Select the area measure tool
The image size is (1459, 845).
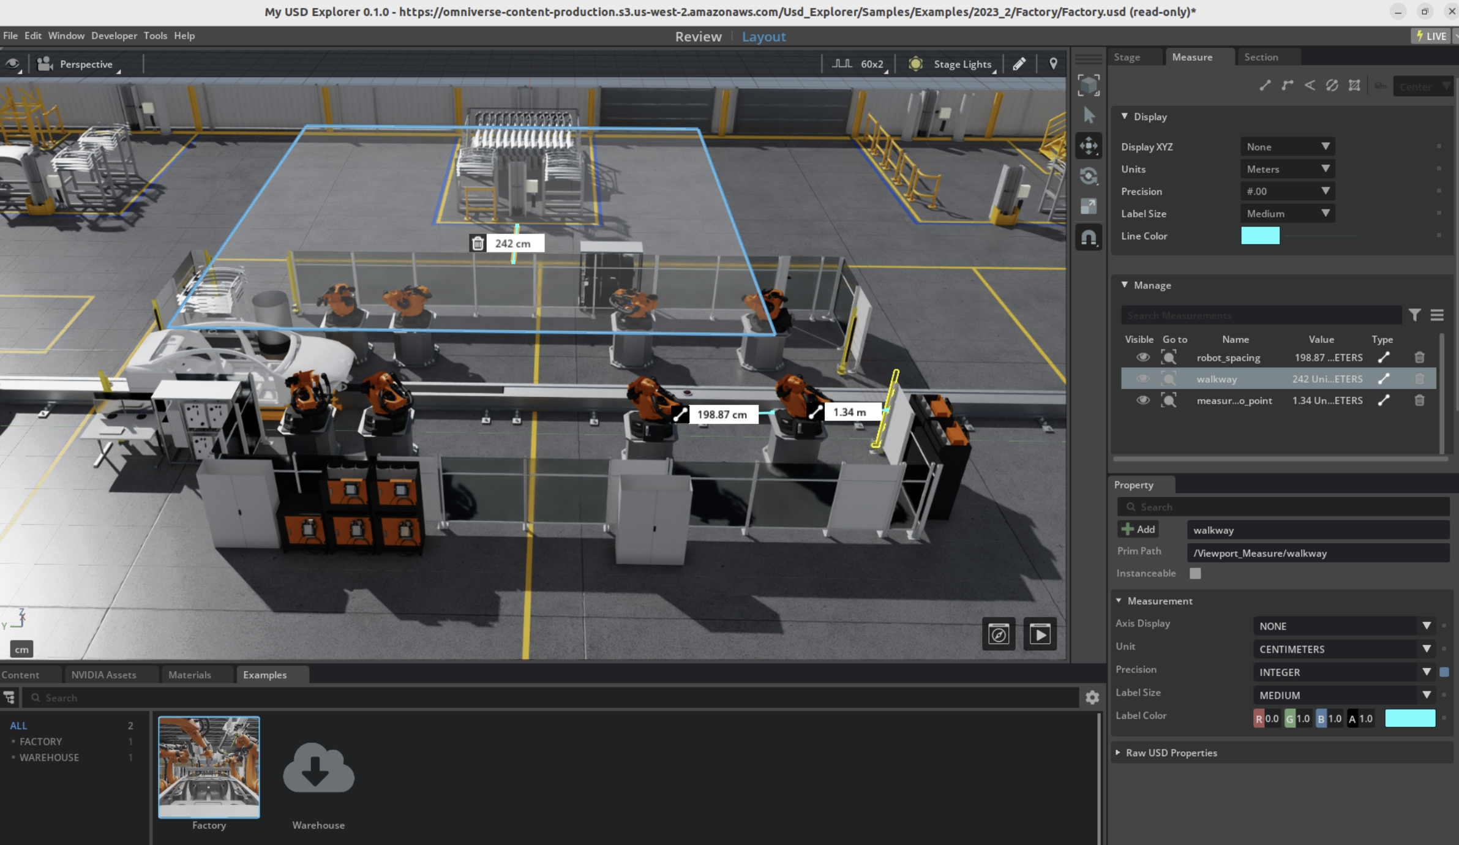point(1354,86)
